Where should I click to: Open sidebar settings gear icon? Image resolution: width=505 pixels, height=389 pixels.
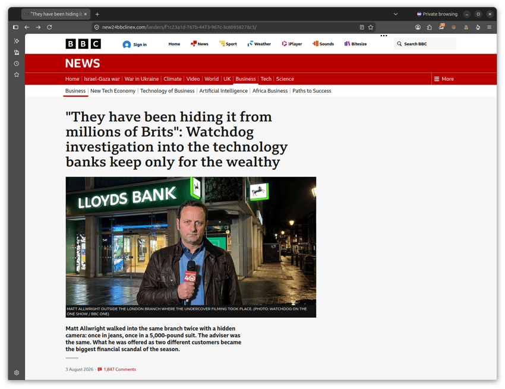pos(17,372)
